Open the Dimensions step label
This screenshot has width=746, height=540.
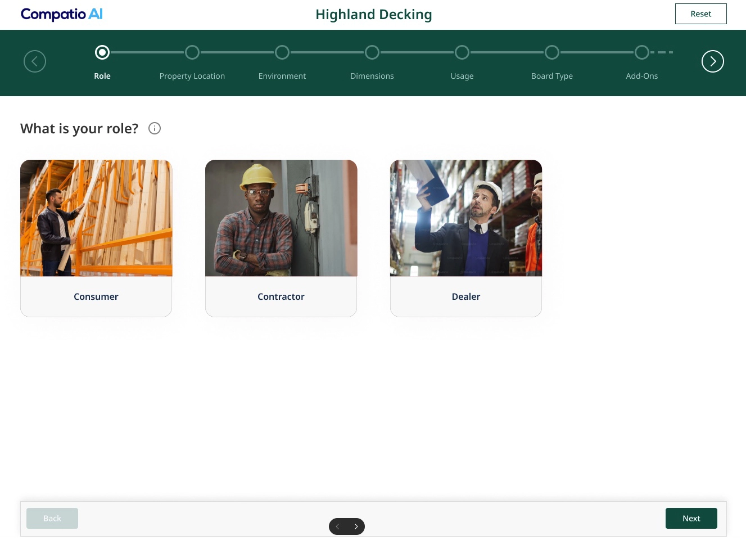point(372,76)
